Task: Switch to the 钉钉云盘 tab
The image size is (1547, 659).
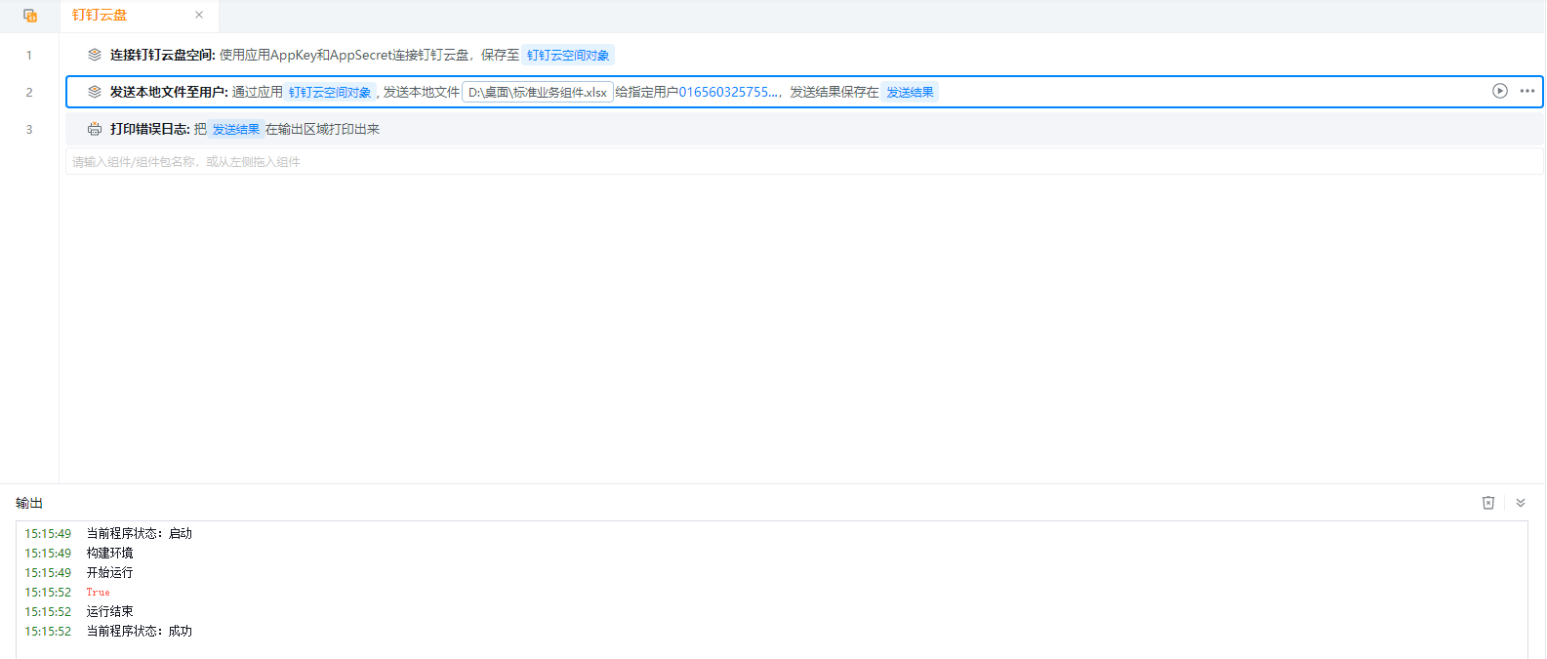Action: [x=100, y=16]
